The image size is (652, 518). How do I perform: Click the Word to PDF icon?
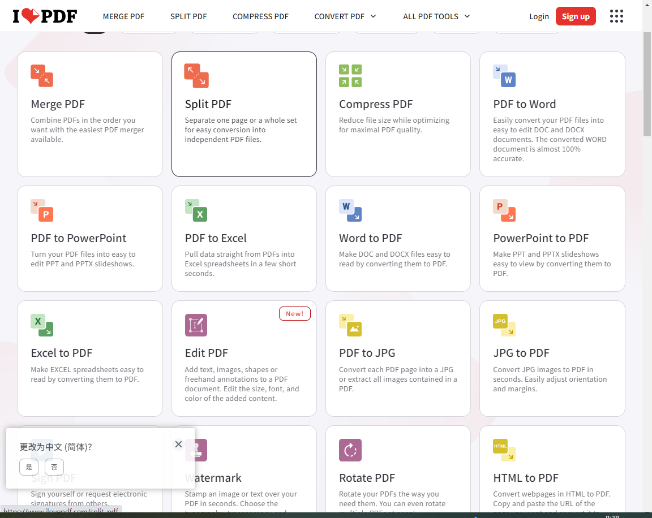click(x=350, y=210)
